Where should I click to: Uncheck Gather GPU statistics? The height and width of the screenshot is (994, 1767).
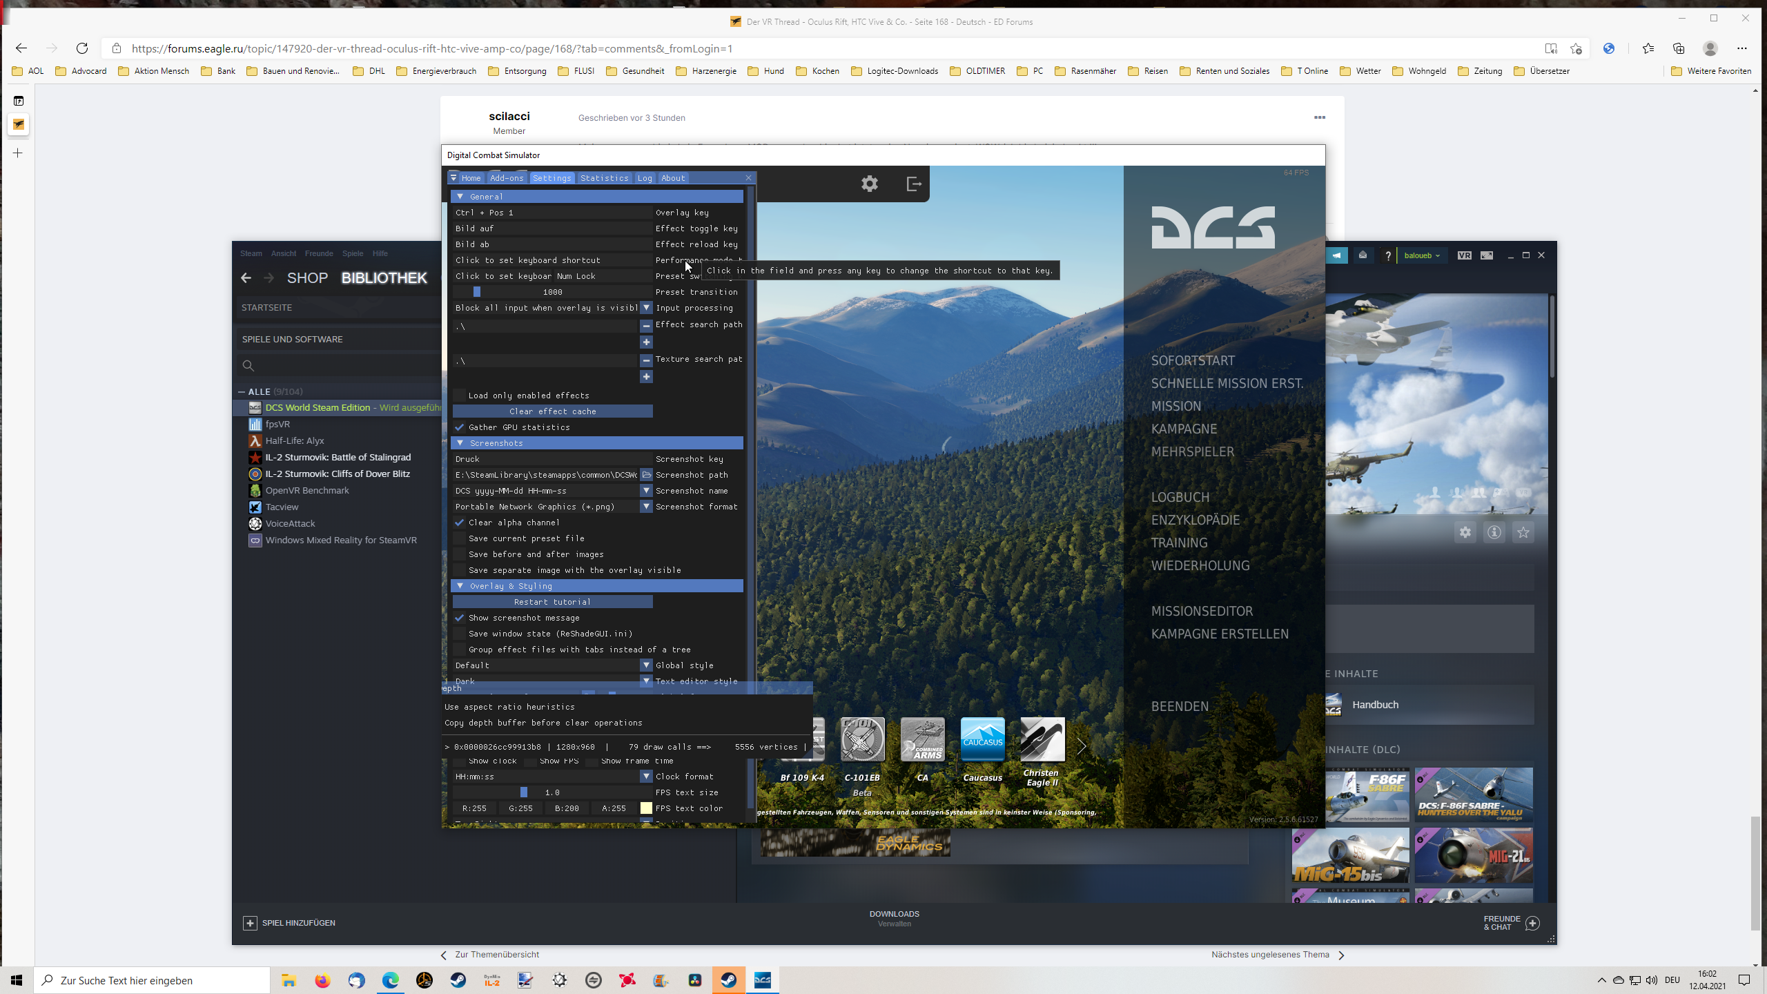(460, 427)
